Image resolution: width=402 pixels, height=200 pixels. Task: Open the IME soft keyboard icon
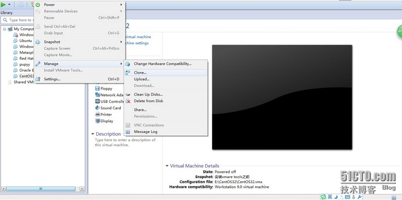coord(347,197)
